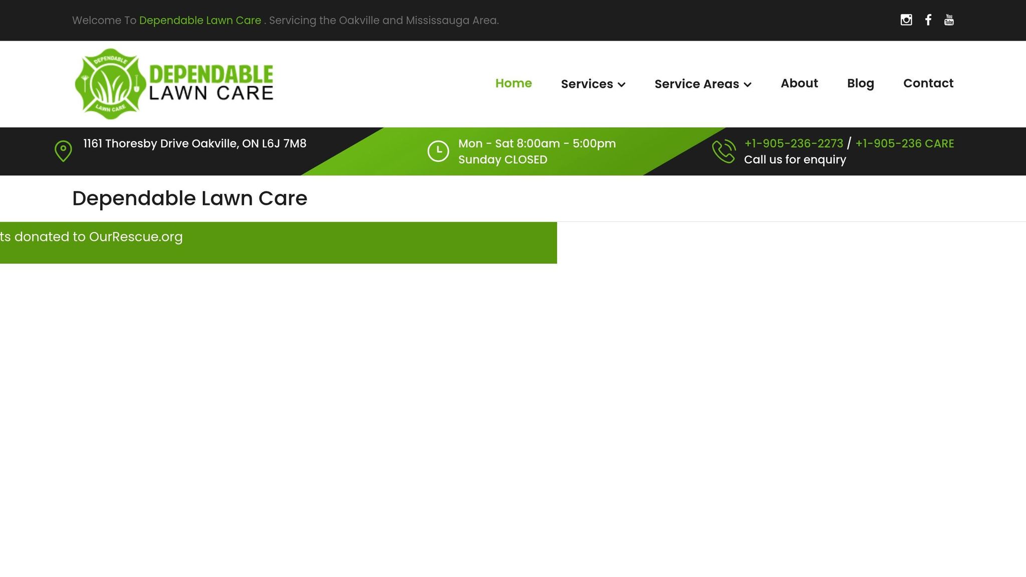Navigate to the About page
Viewport: 1026px width, 577px height.
click(799, 83)
